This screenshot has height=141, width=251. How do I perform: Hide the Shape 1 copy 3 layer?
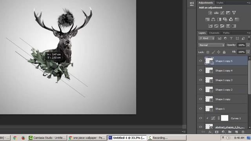pos(200,80)
